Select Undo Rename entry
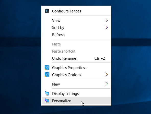This screenshot has width=151, height=114. 76,58
